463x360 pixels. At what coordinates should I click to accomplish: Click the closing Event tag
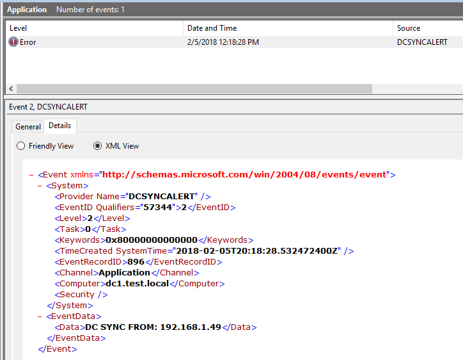tap(58, 349)
